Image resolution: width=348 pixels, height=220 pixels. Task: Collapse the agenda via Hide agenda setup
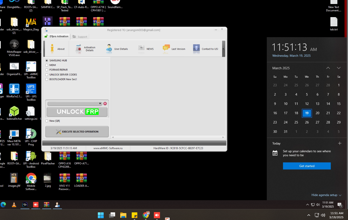[326, 195]
